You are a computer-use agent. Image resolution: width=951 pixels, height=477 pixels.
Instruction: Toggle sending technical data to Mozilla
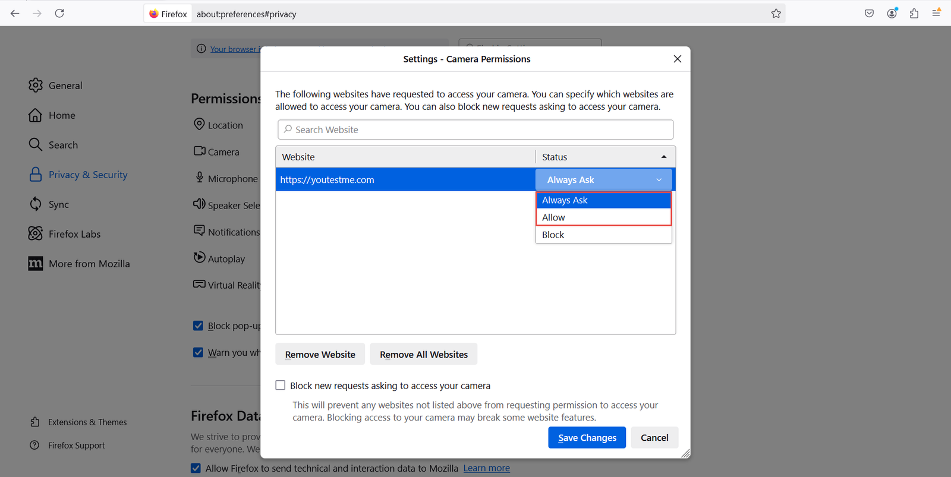tap(196, 468)
